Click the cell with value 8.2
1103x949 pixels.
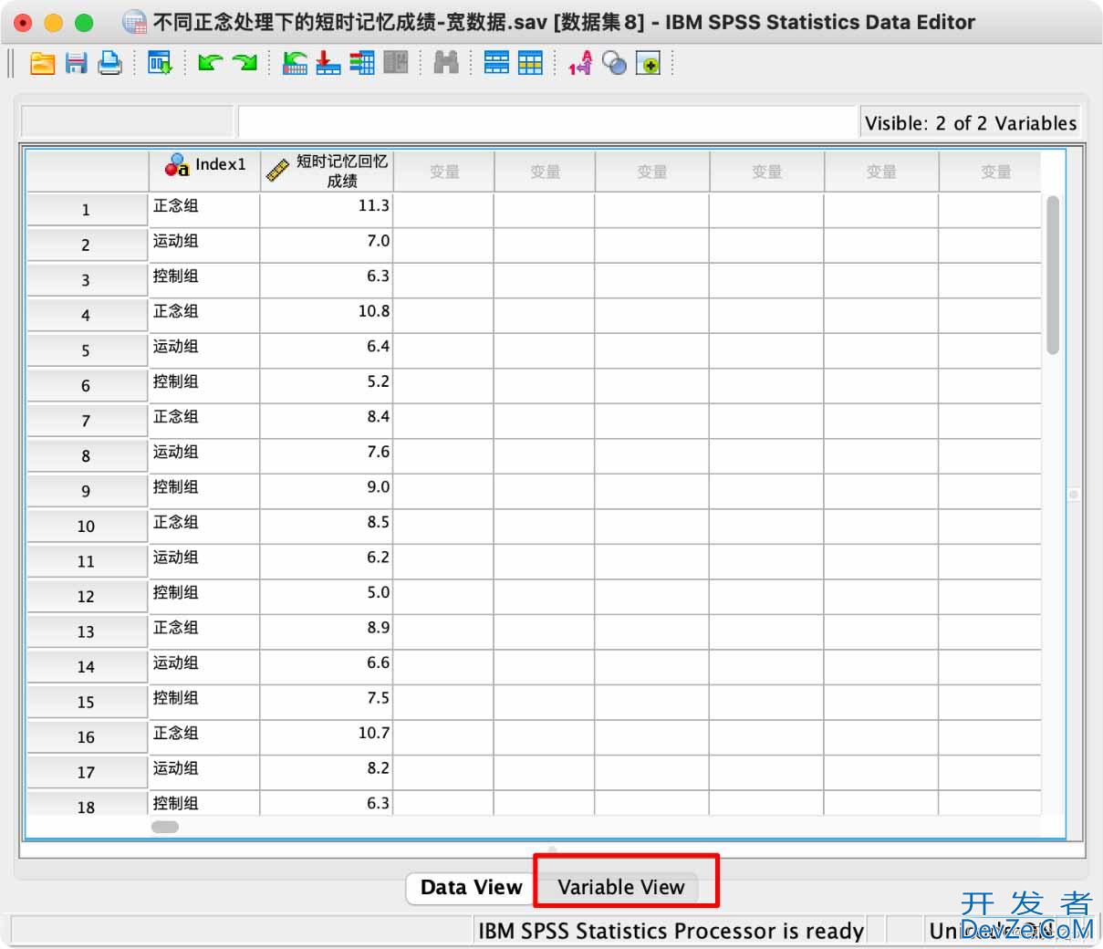(x=327, y=772)
